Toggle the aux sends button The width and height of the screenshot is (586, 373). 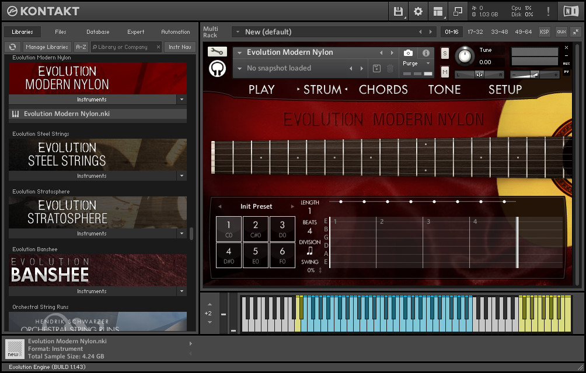561,31
